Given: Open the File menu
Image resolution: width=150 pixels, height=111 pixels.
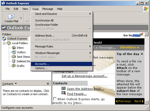Looking at the screenshot, I should click(8, 9).
